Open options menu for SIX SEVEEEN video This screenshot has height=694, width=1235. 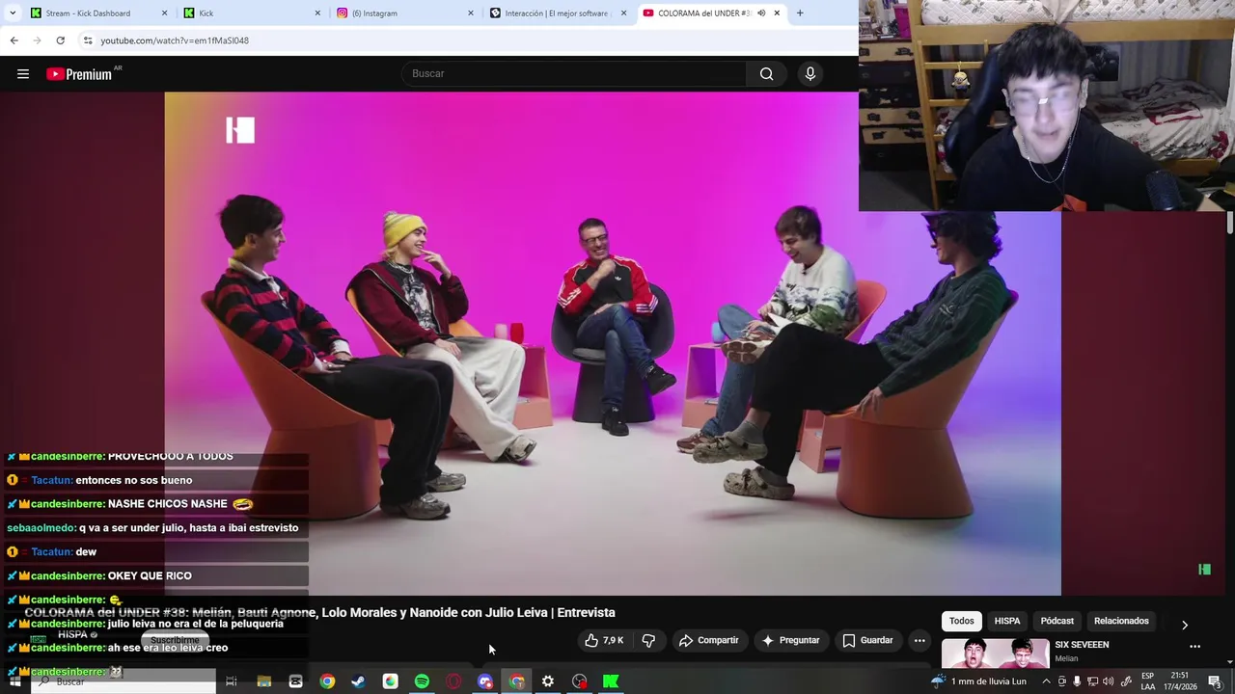pos(1194,646)
